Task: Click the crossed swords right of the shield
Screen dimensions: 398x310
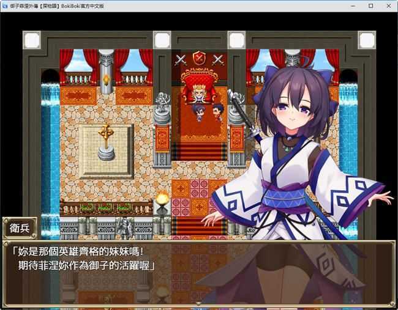Action: pyautogui.click(x=217, y=59)
